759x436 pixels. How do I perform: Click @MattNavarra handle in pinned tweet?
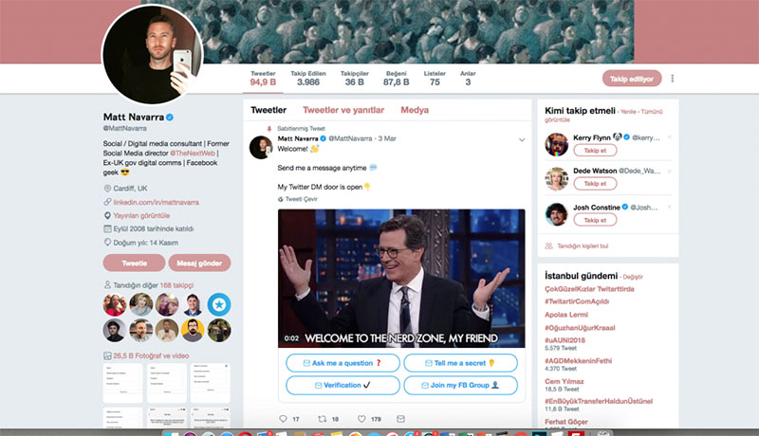[x=350, y=138]
